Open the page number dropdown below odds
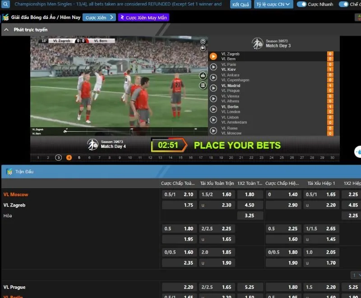Viewport: 361px width, 298px height. [356, 275]
